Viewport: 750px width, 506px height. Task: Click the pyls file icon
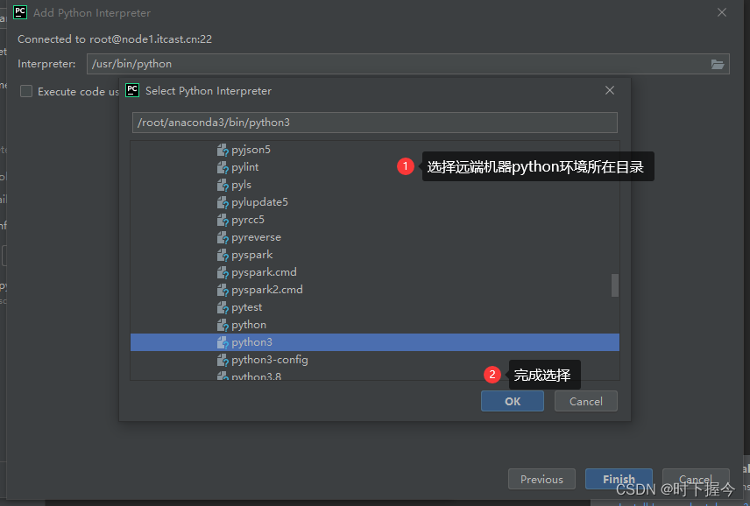(223, 186)
